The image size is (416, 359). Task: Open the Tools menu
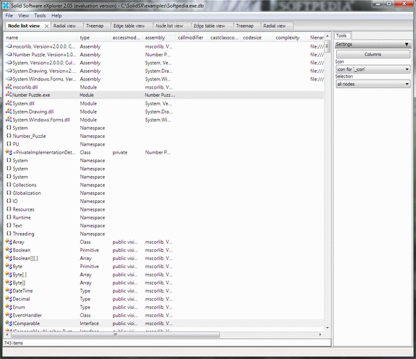40,16
